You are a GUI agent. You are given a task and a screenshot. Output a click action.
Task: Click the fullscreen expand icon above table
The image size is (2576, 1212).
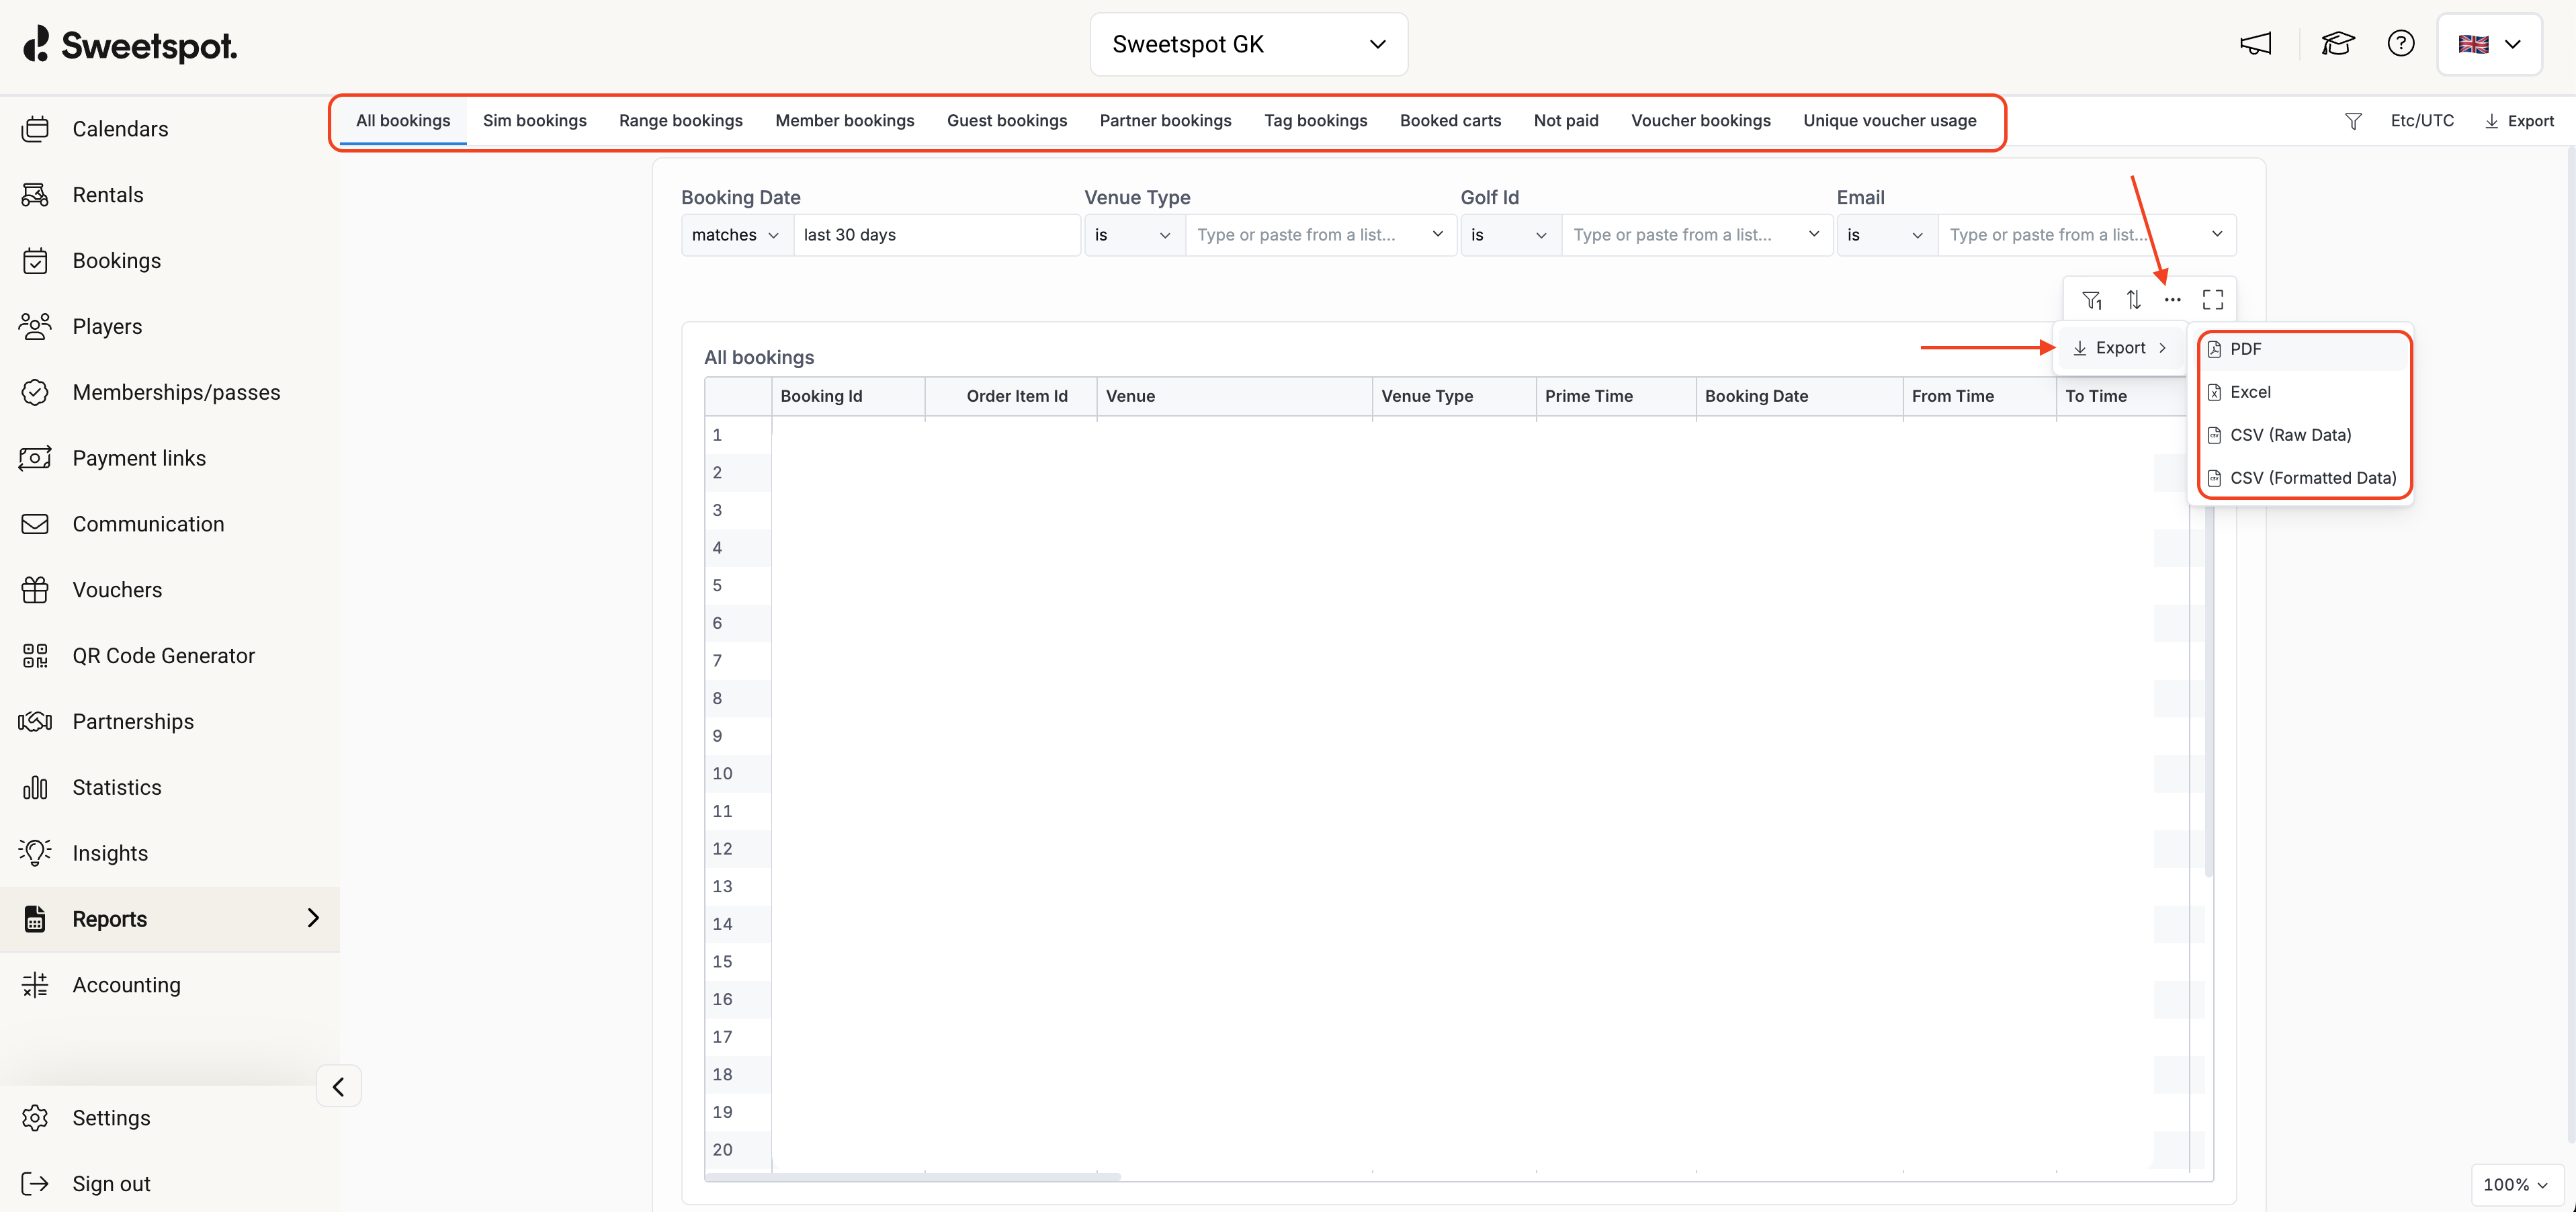point(2212,299)
